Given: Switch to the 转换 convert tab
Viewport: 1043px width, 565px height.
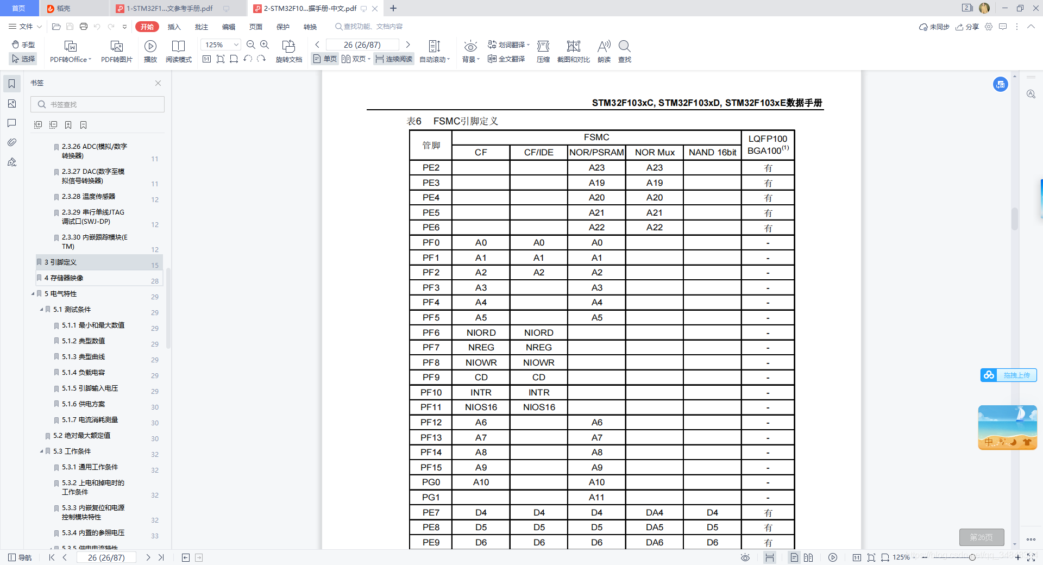Looking at the screenshot, I should pos(310,27).
